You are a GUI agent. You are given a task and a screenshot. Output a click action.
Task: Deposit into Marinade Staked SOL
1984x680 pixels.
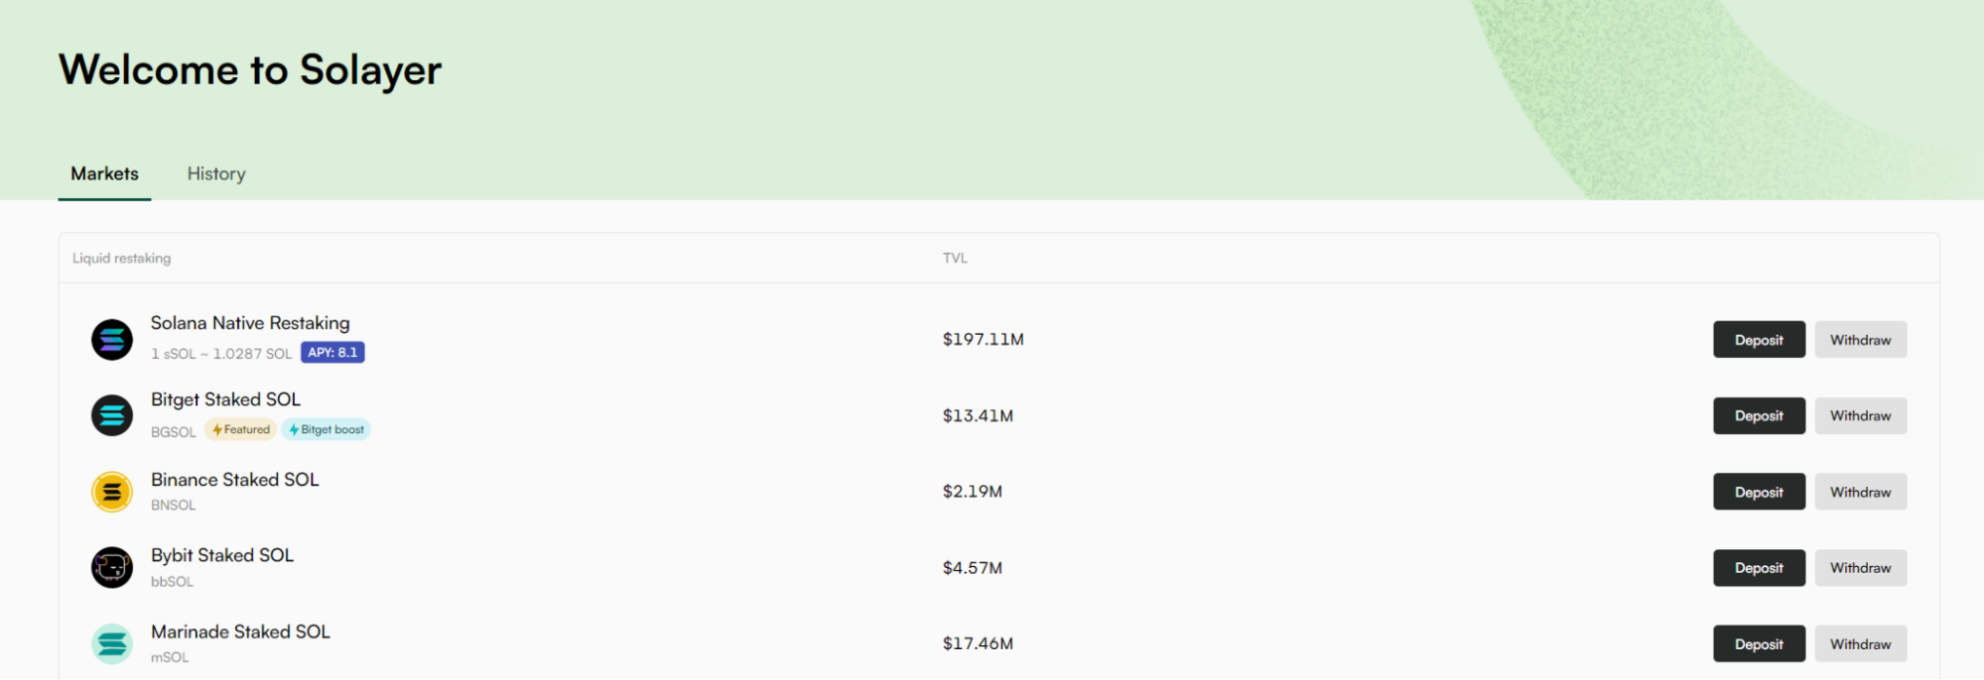click(x=1759, y=644)
